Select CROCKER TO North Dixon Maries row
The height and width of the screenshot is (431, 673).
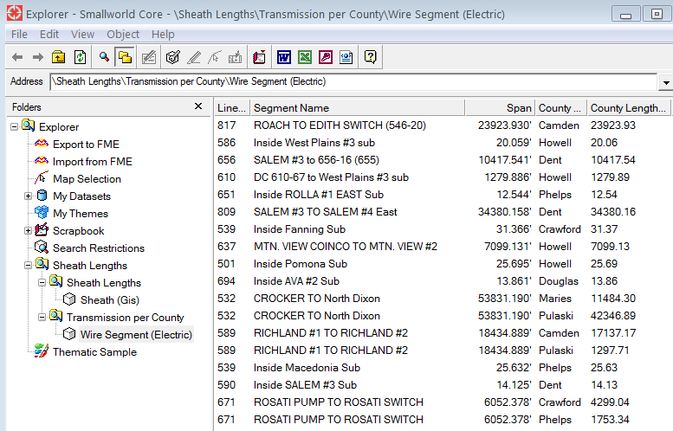[x=443, y=299]
